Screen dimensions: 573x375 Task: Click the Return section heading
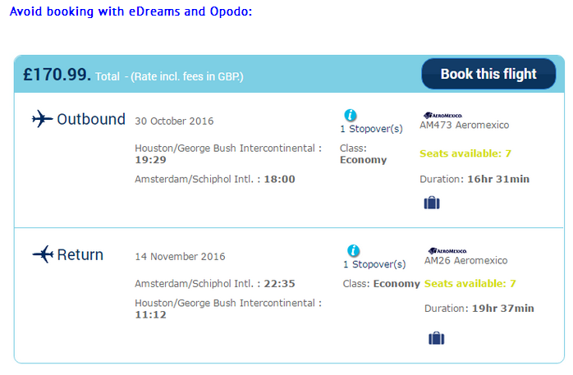(x=80, y=254)
